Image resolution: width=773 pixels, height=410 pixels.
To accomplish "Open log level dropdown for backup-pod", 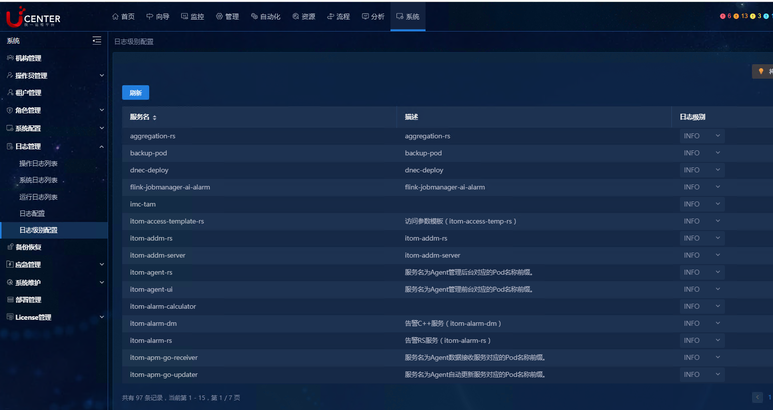I will [702, 153].
